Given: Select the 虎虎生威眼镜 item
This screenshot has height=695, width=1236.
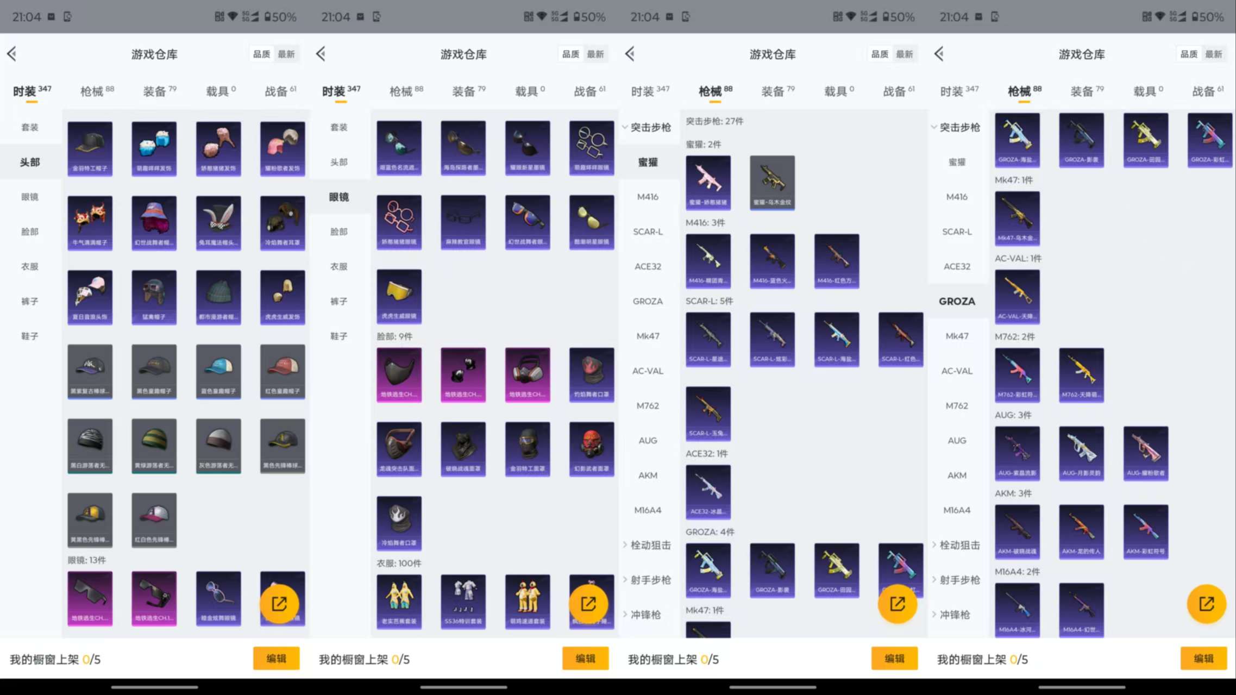Looking at the screenshot, I should [399, 297].
